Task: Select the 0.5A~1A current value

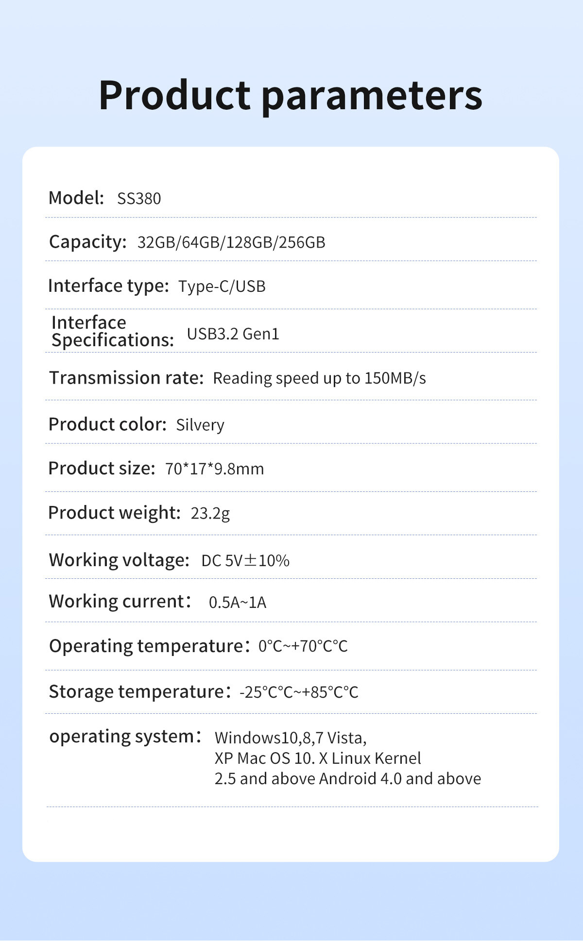Action: pyautogui.click(x=238, y=603)
